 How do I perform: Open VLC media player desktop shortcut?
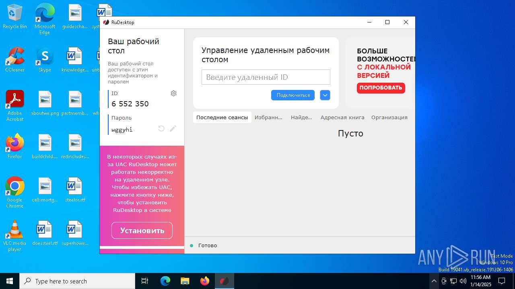[x=15, y=236]
